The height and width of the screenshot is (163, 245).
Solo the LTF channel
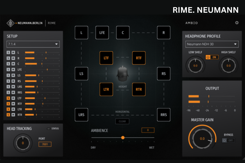[8, 98]
